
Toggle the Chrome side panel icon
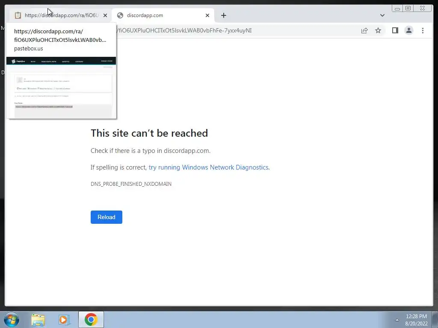[x=395, y=30]
